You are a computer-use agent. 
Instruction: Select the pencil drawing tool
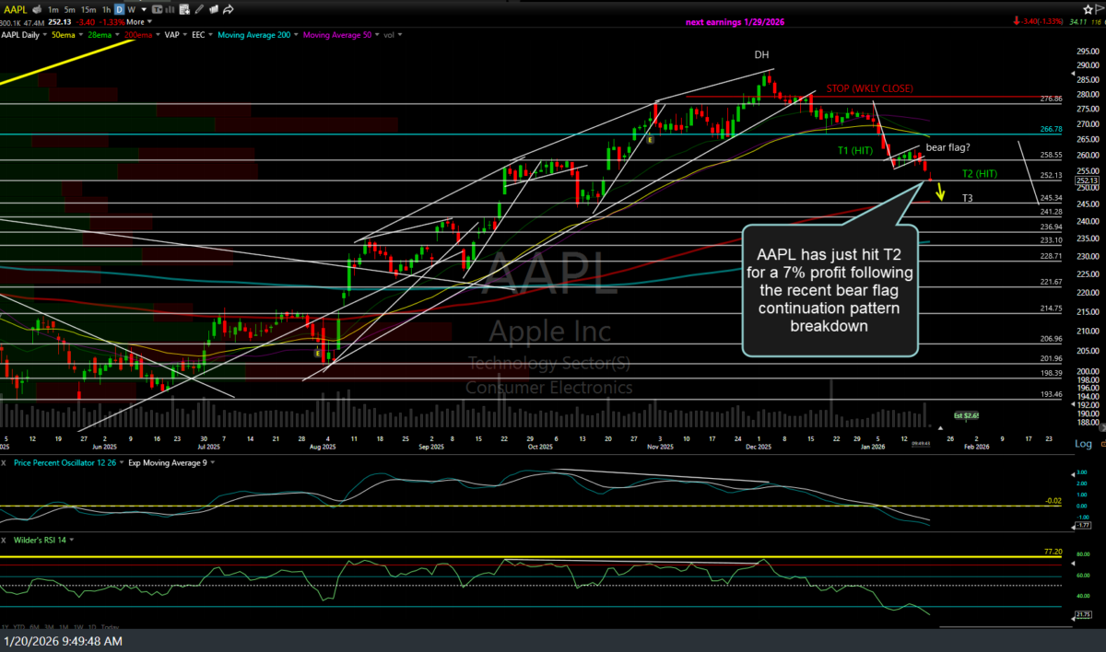coord(198,9)
